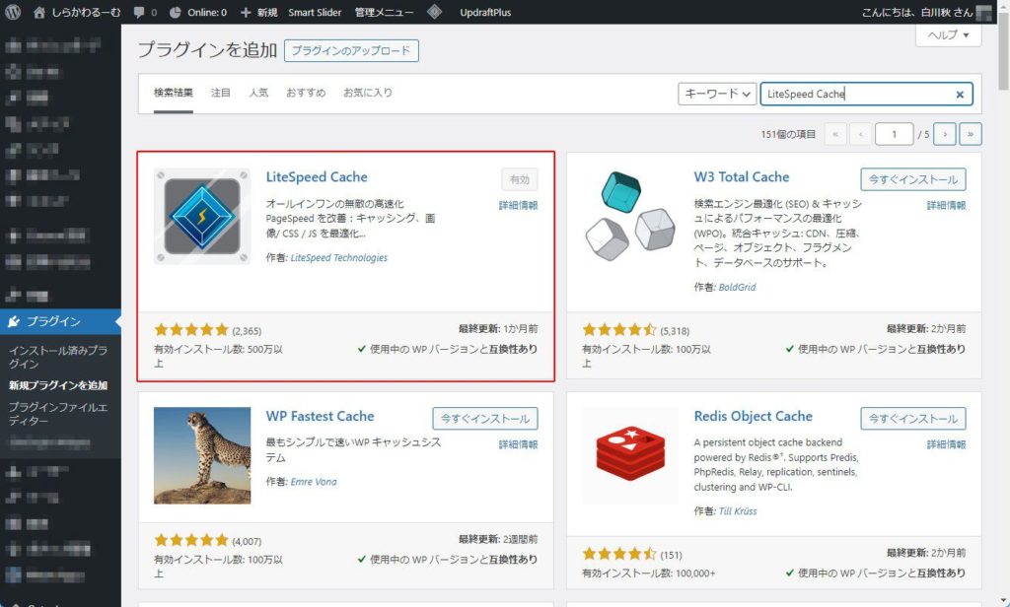
Task: Click the LiteSpeed Cache plugin icon
Action: pyautogui.click(x=202, y=216)
